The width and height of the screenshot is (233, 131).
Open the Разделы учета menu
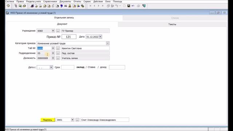(x=33, y=1)
